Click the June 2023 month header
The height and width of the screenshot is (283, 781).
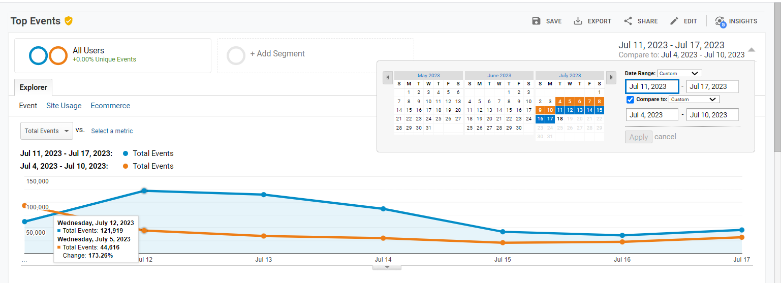coord(499,75)
